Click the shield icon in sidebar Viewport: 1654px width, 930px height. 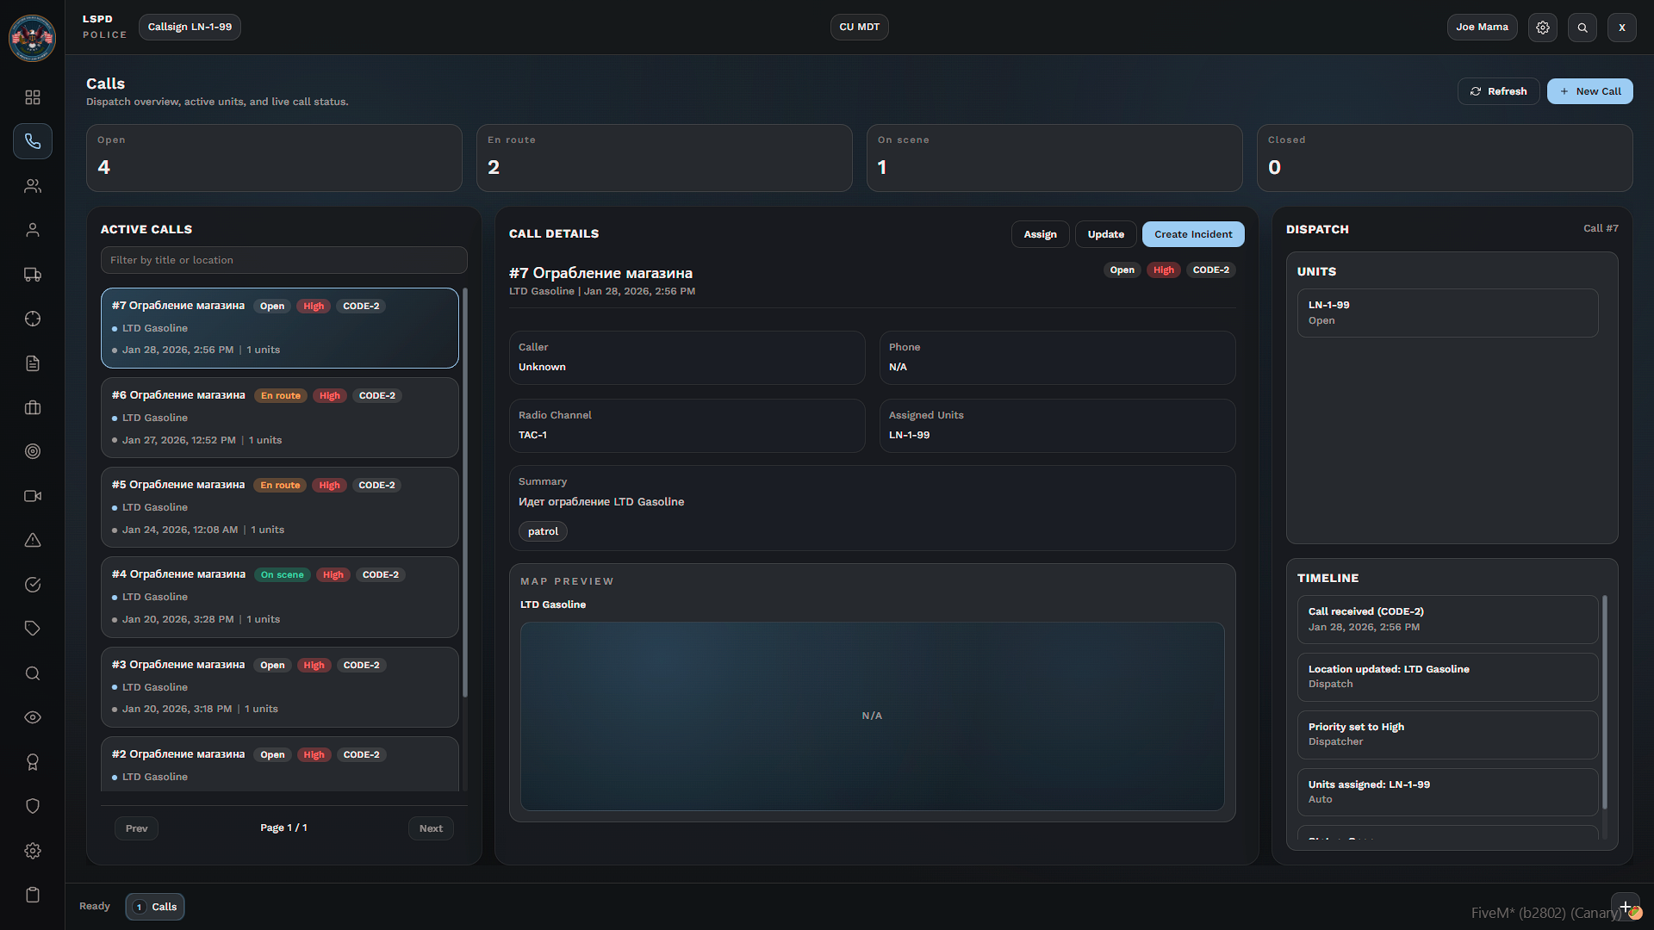[x=33, y=806]
